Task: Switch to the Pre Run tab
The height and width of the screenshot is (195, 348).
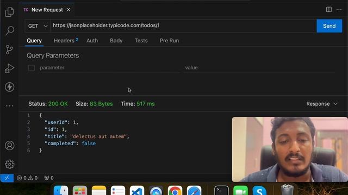Action: 169,41
